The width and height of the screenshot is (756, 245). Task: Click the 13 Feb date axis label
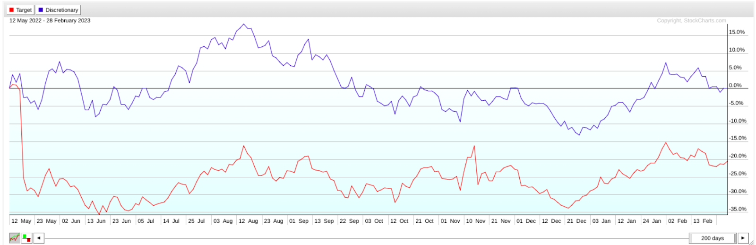coord(703,221)
